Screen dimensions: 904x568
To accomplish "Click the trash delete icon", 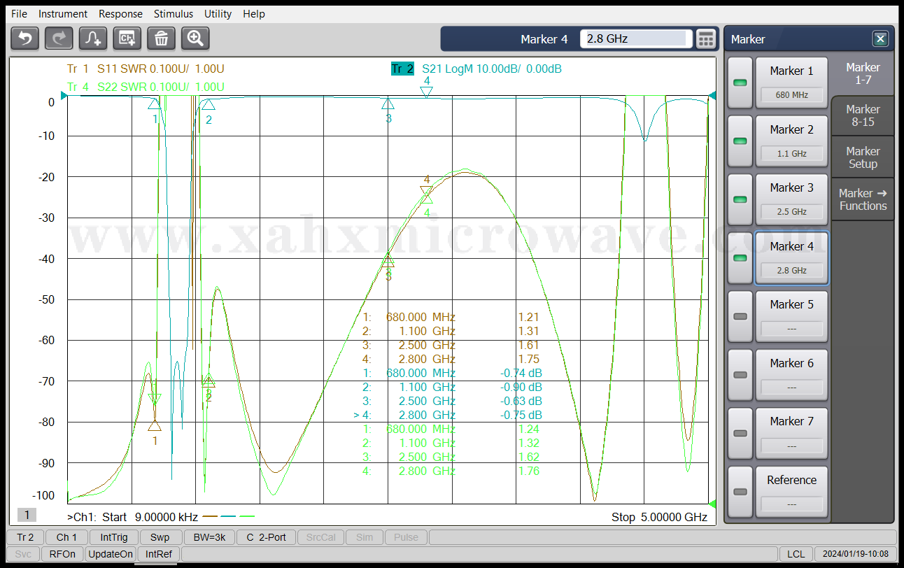I will [x=161, y=38].
